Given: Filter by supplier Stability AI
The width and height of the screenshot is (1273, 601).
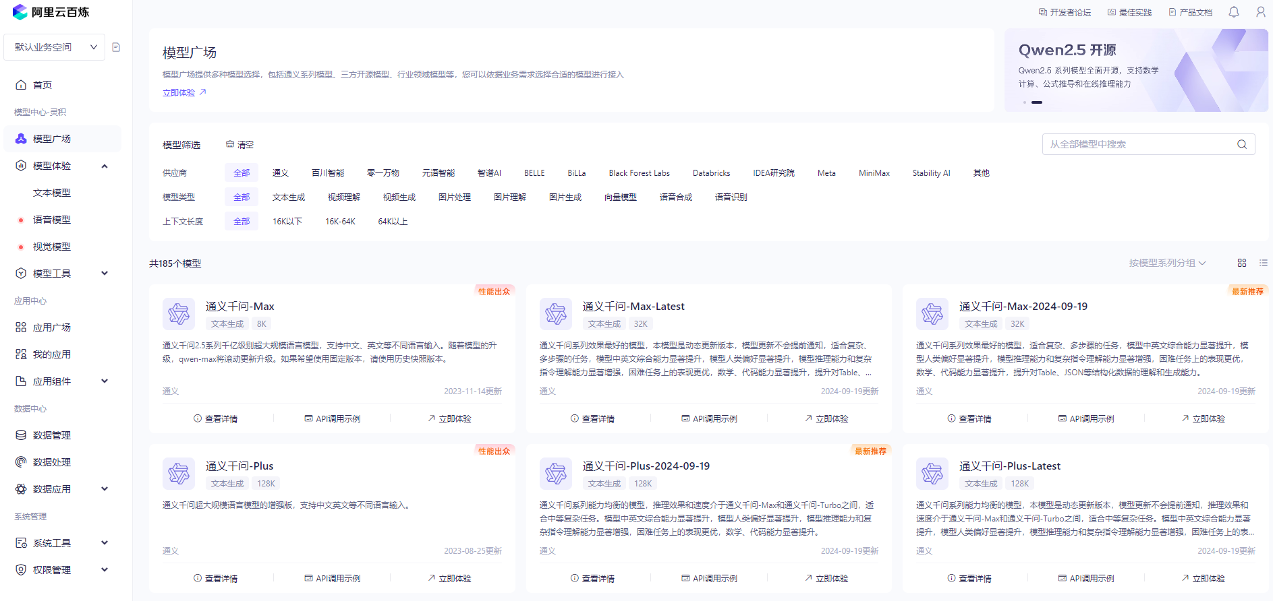Looking at the screenshot, I should point(931,173).
